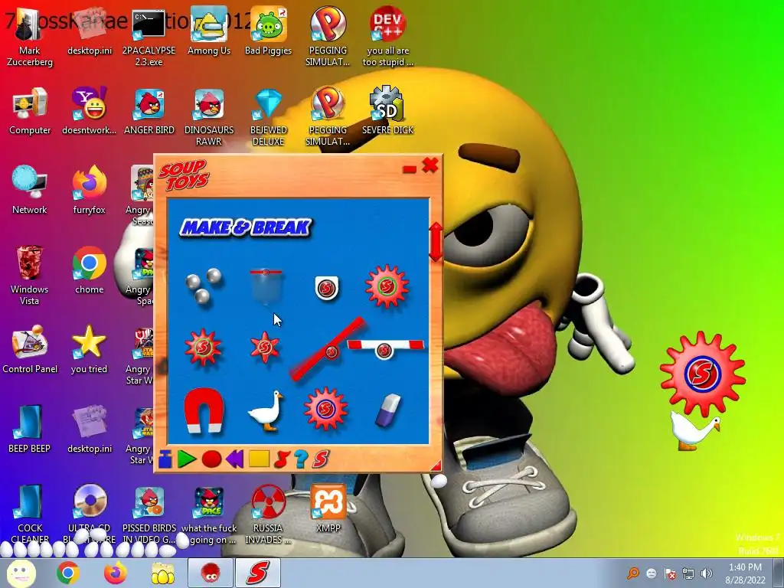
Task: Choose the blue-centered gear in the toybox
Action: point(325,409)
